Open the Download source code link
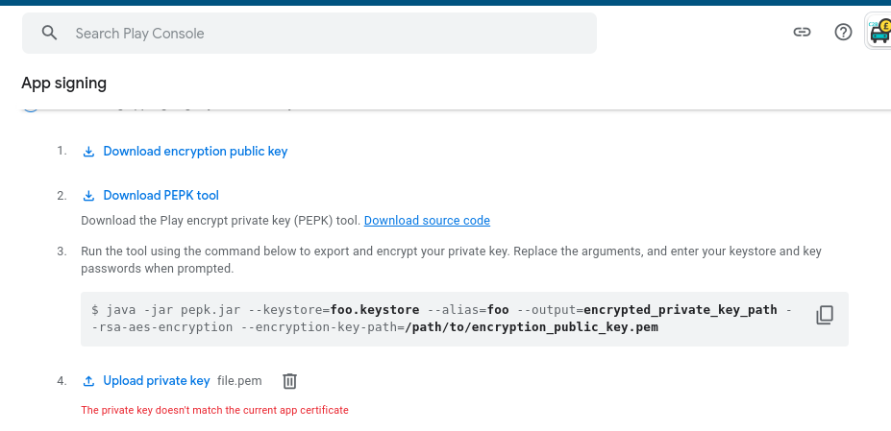The width and height of the screenshot is (891, 431). pos(427,221)
